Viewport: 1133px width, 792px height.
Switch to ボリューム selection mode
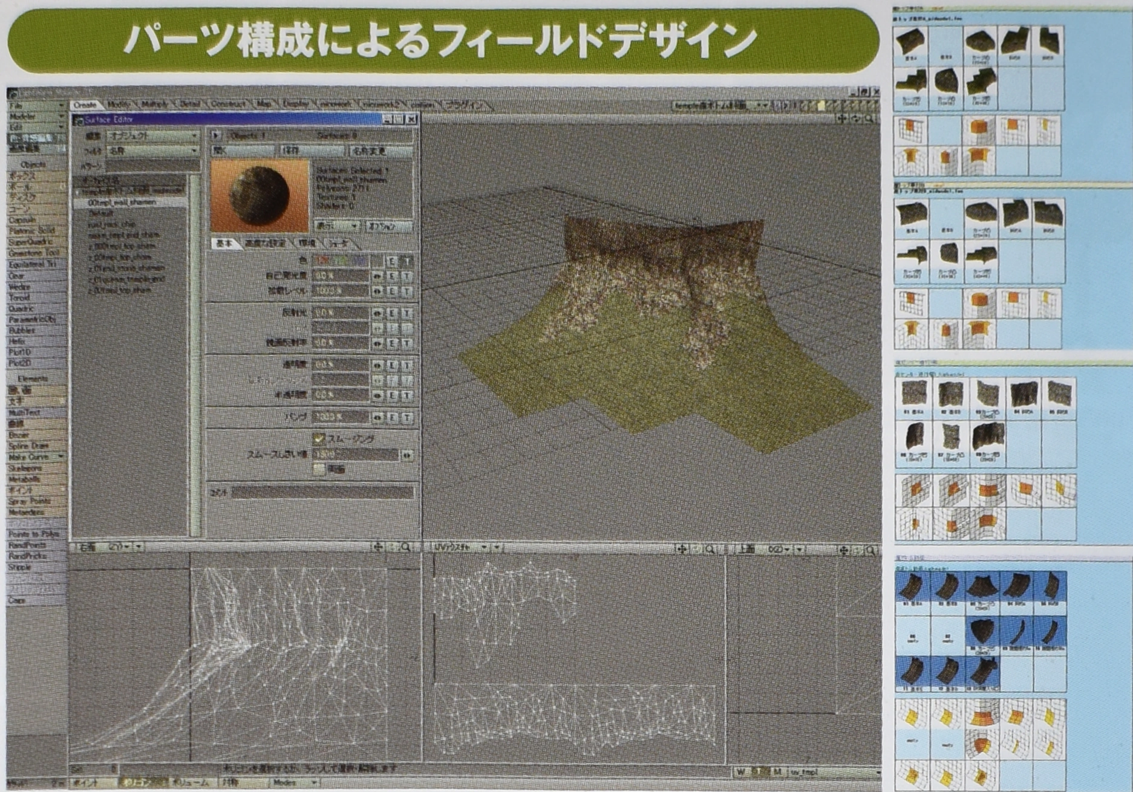click(192, 782)
